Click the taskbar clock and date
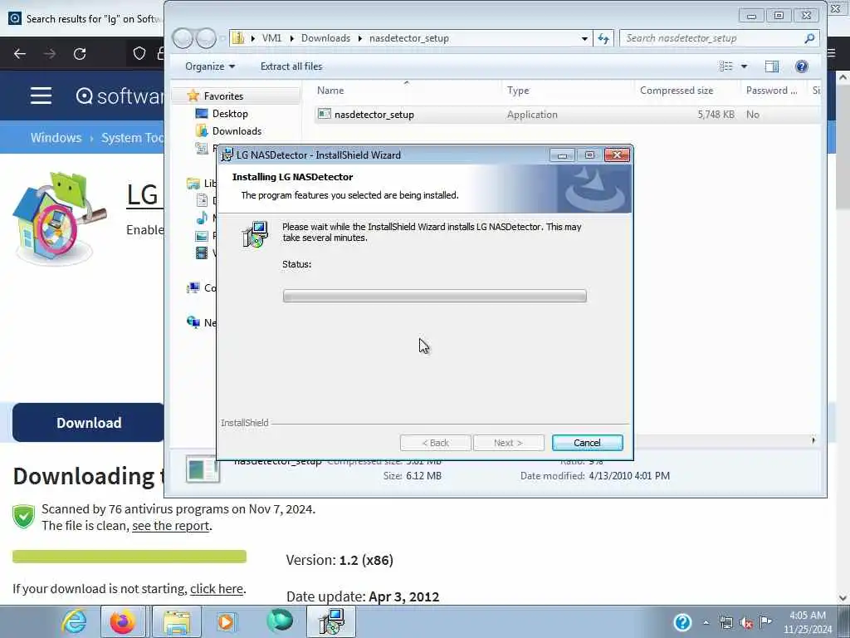 pos(807,622)
